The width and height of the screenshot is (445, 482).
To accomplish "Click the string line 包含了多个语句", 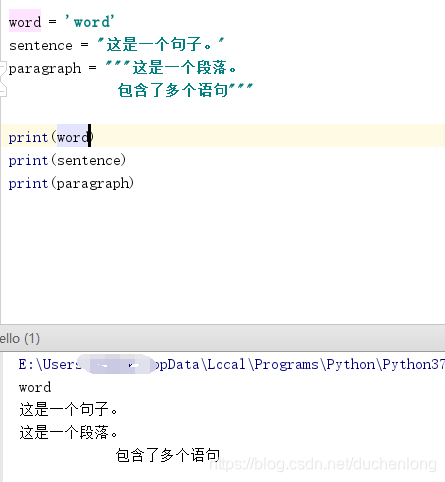I will 186,90.
